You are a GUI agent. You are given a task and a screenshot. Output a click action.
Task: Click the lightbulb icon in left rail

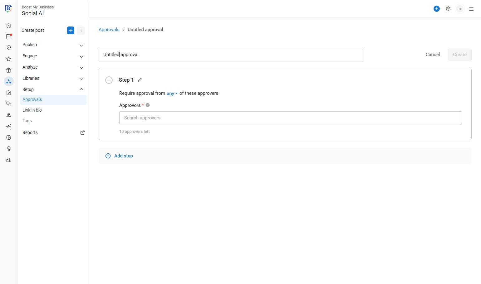[x=9, y=149]
